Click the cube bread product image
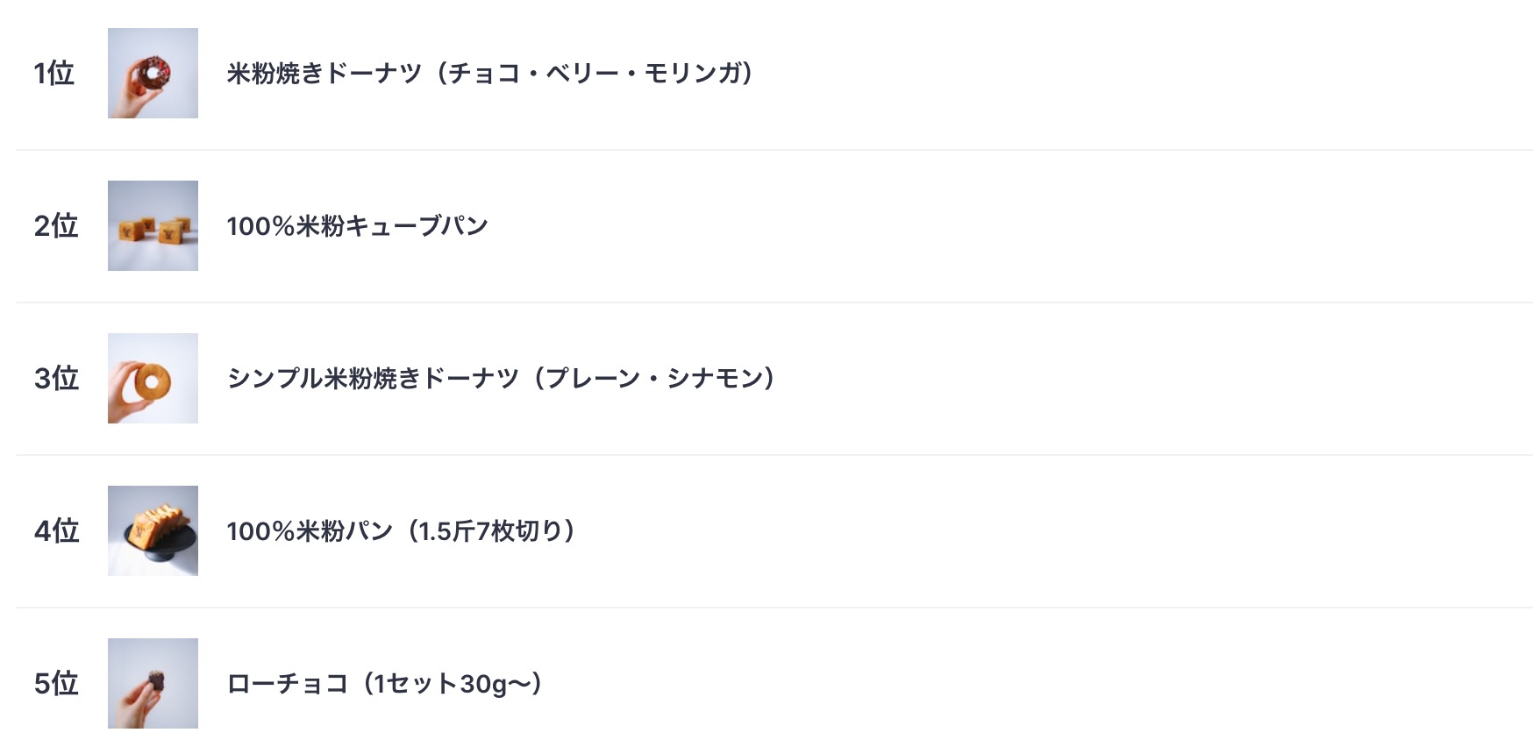 [153, 225]
